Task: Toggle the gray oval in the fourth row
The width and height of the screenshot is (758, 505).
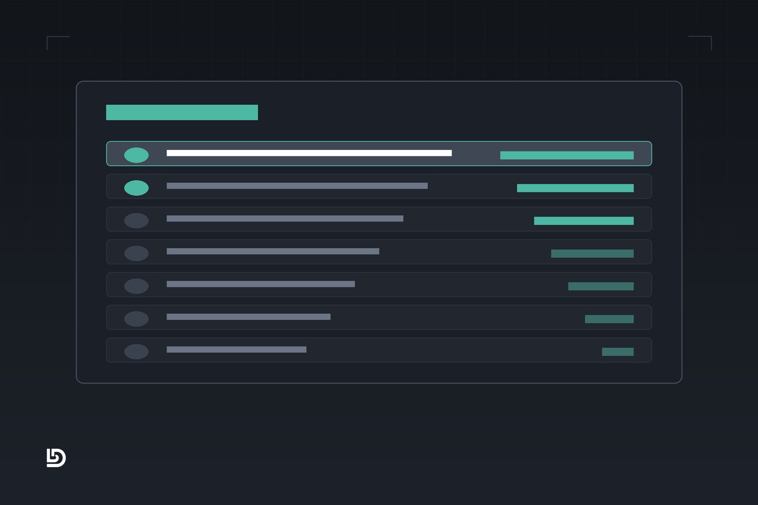Action: click(x=136, y=253)
